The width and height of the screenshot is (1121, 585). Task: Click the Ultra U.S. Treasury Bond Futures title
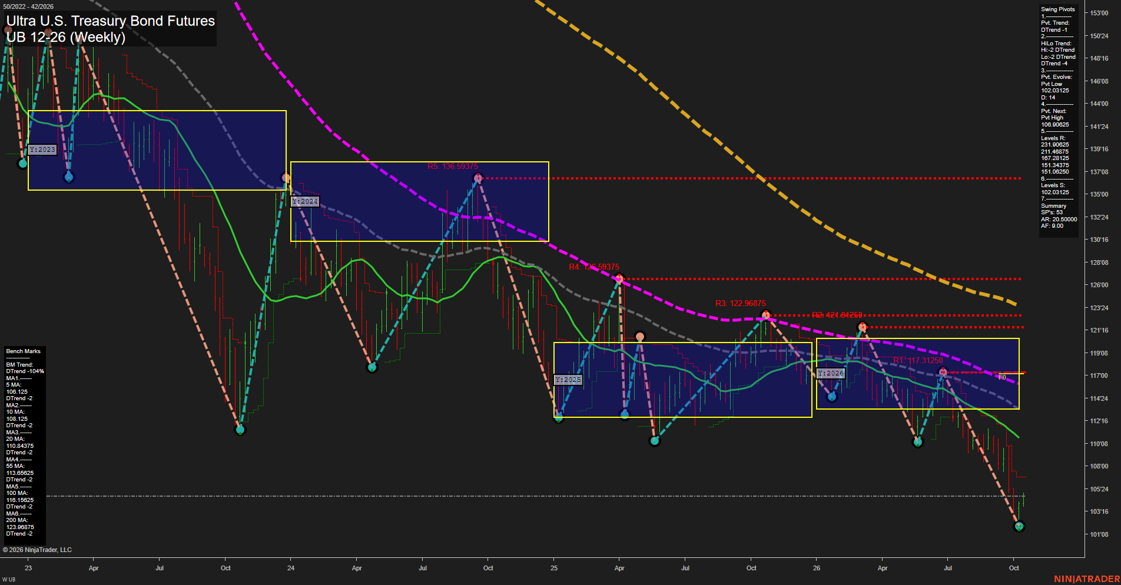pos(111,21)
